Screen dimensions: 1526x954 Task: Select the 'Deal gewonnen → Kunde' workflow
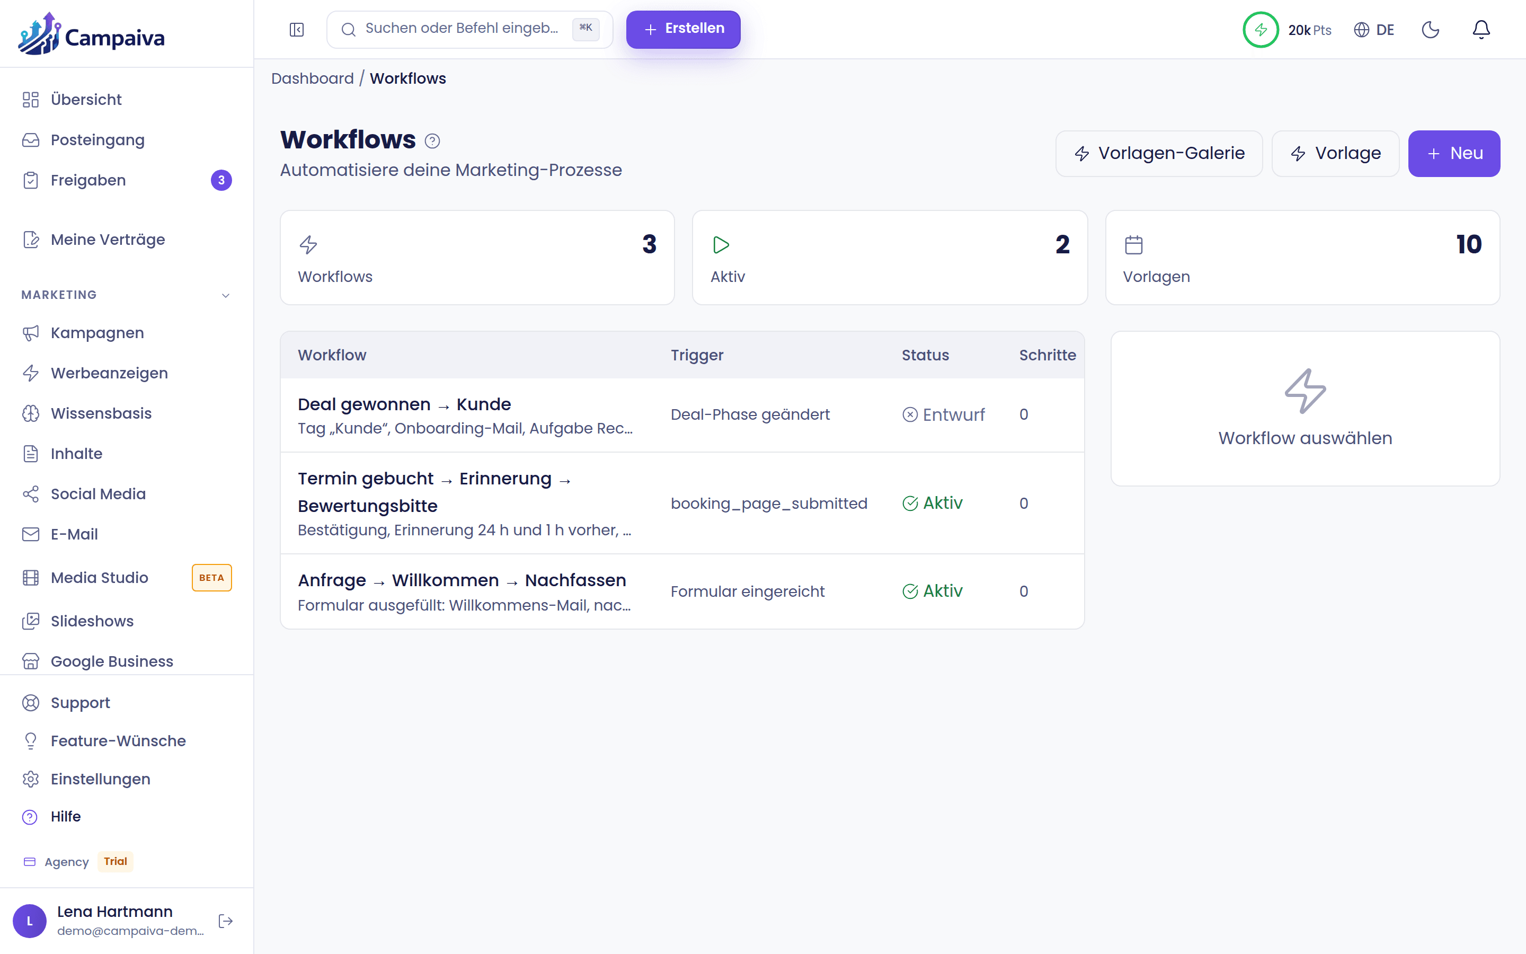pos(682,415)
